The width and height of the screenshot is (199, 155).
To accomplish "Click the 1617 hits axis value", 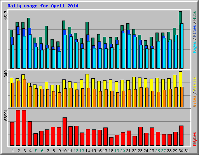I will coord(6,15).
